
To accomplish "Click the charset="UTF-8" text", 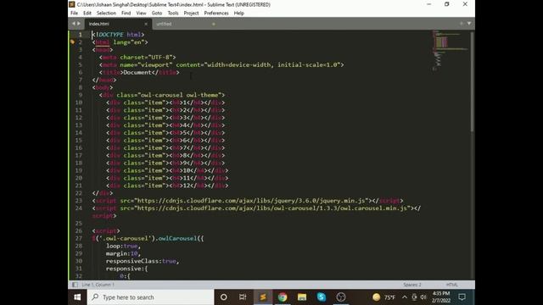I will tap(146, 57).
